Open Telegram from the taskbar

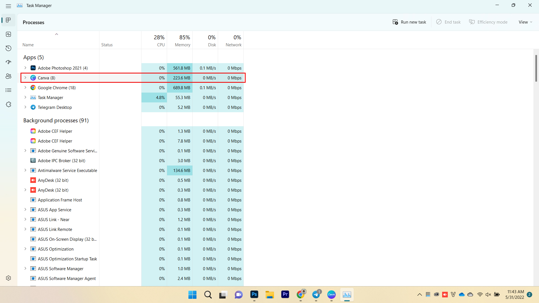(x=316, y=295)
